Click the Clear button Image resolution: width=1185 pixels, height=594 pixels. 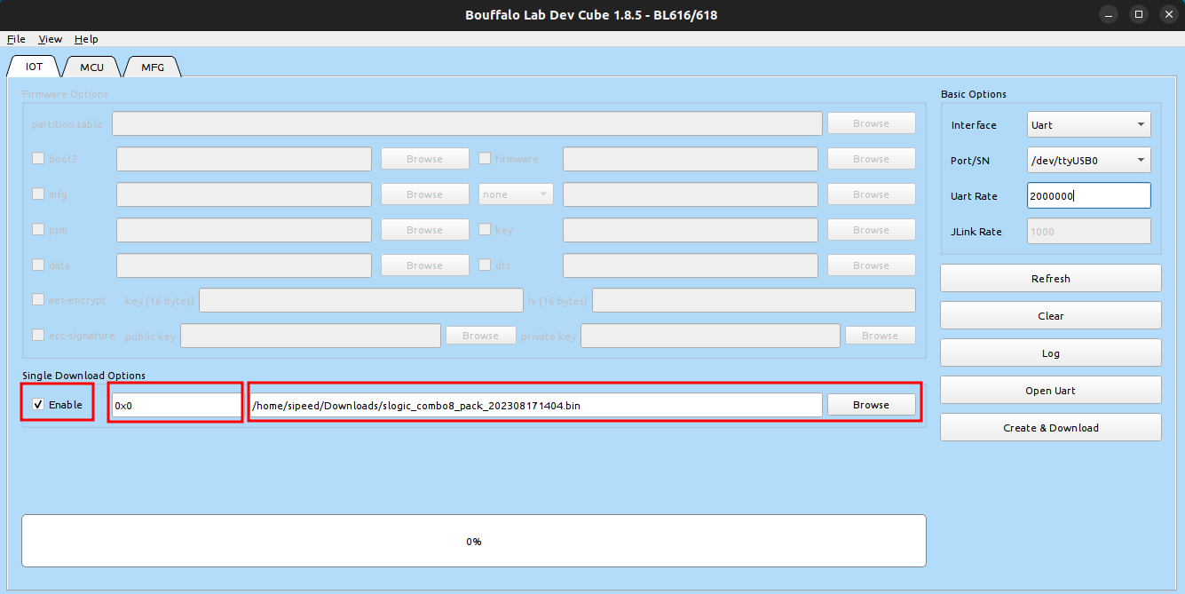[x=1051, y=316]
